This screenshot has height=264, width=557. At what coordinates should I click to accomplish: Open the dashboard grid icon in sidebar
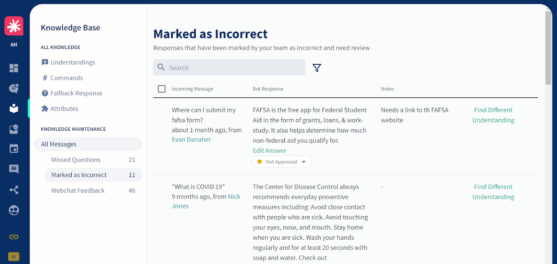(x=14, y=68)
